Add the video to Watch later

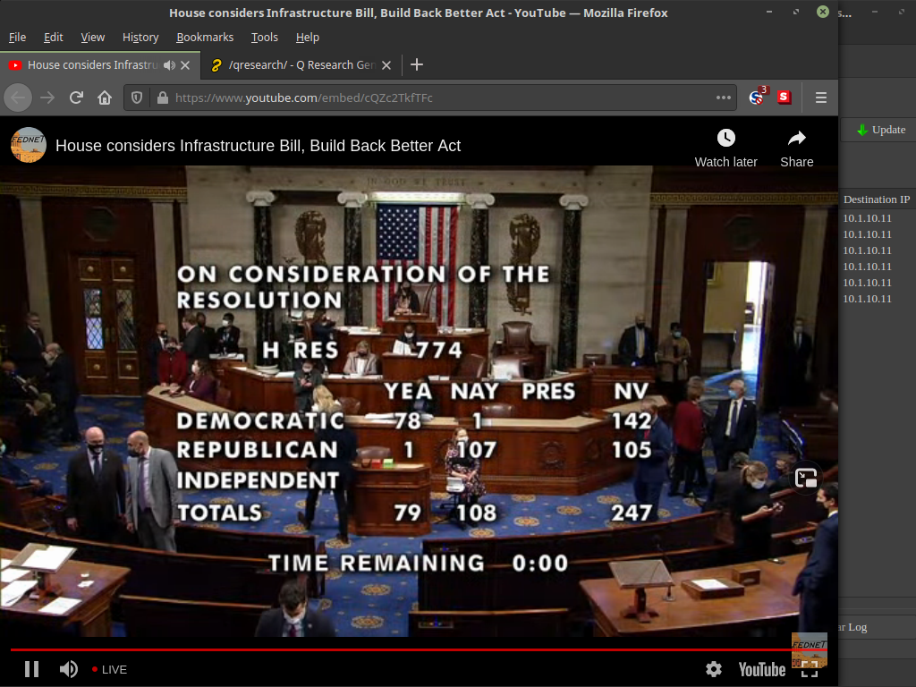tap(725, 148)
